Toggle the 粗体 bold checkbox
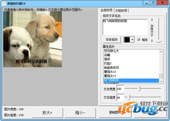170x121 pixels. pos(139,40)
